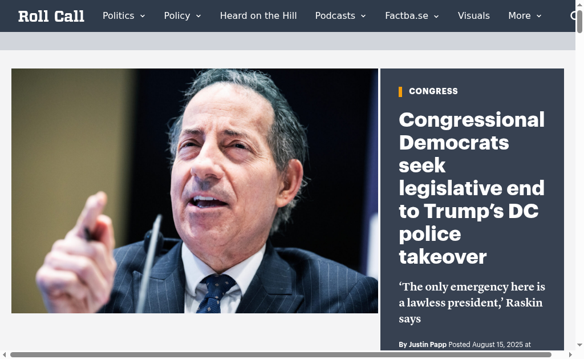The width and height of the screenshot is (584, 359).
Task: Expand the Politics menu chevron
Action: click(x=142, y=16)
